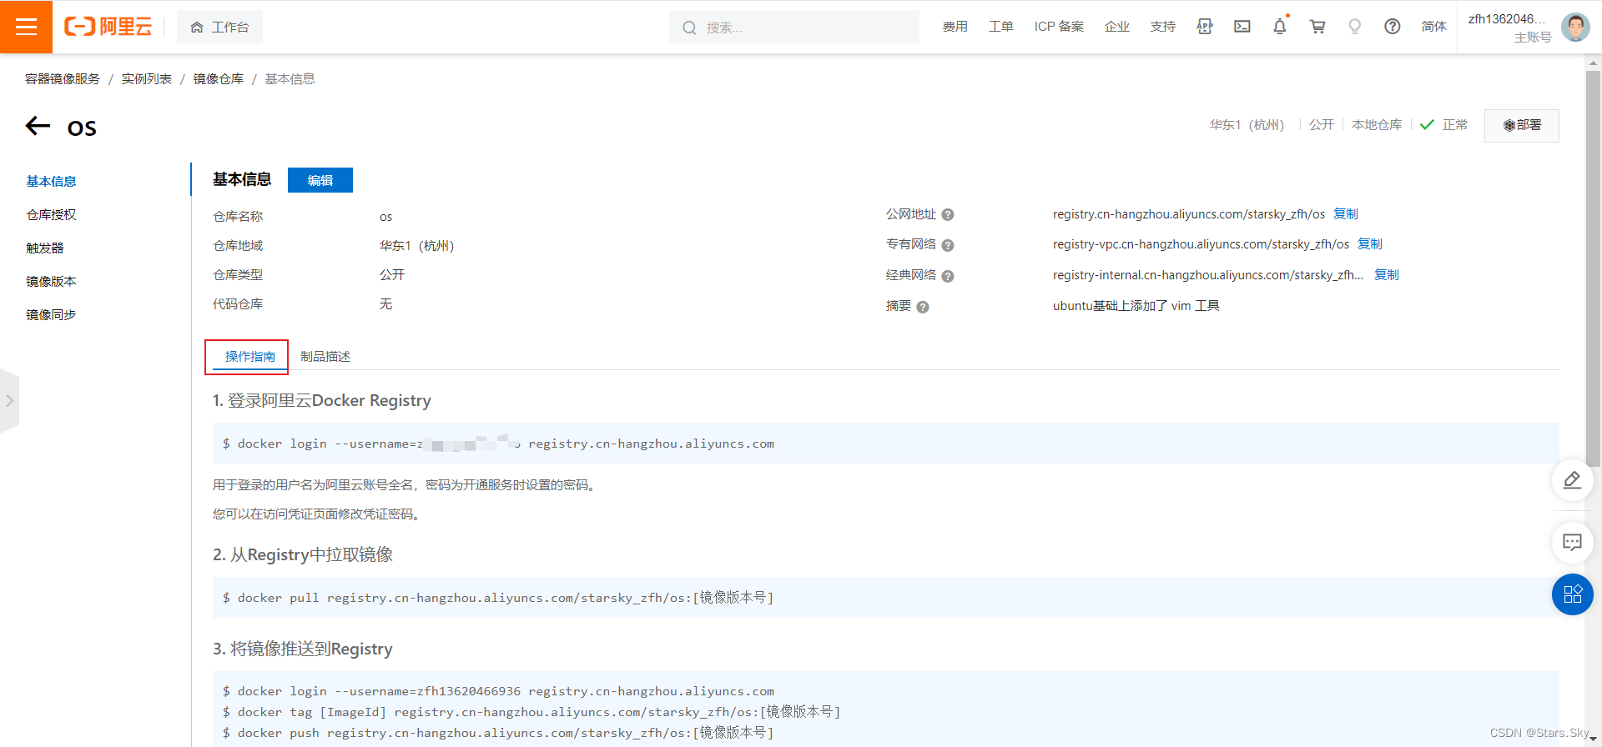The width and height of the screenshot is (1602, 747).
Task: Show help for 经典网络
Action: [948, 276]
